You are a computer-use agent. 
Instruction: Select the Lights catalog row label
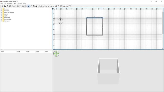[6, 16]
